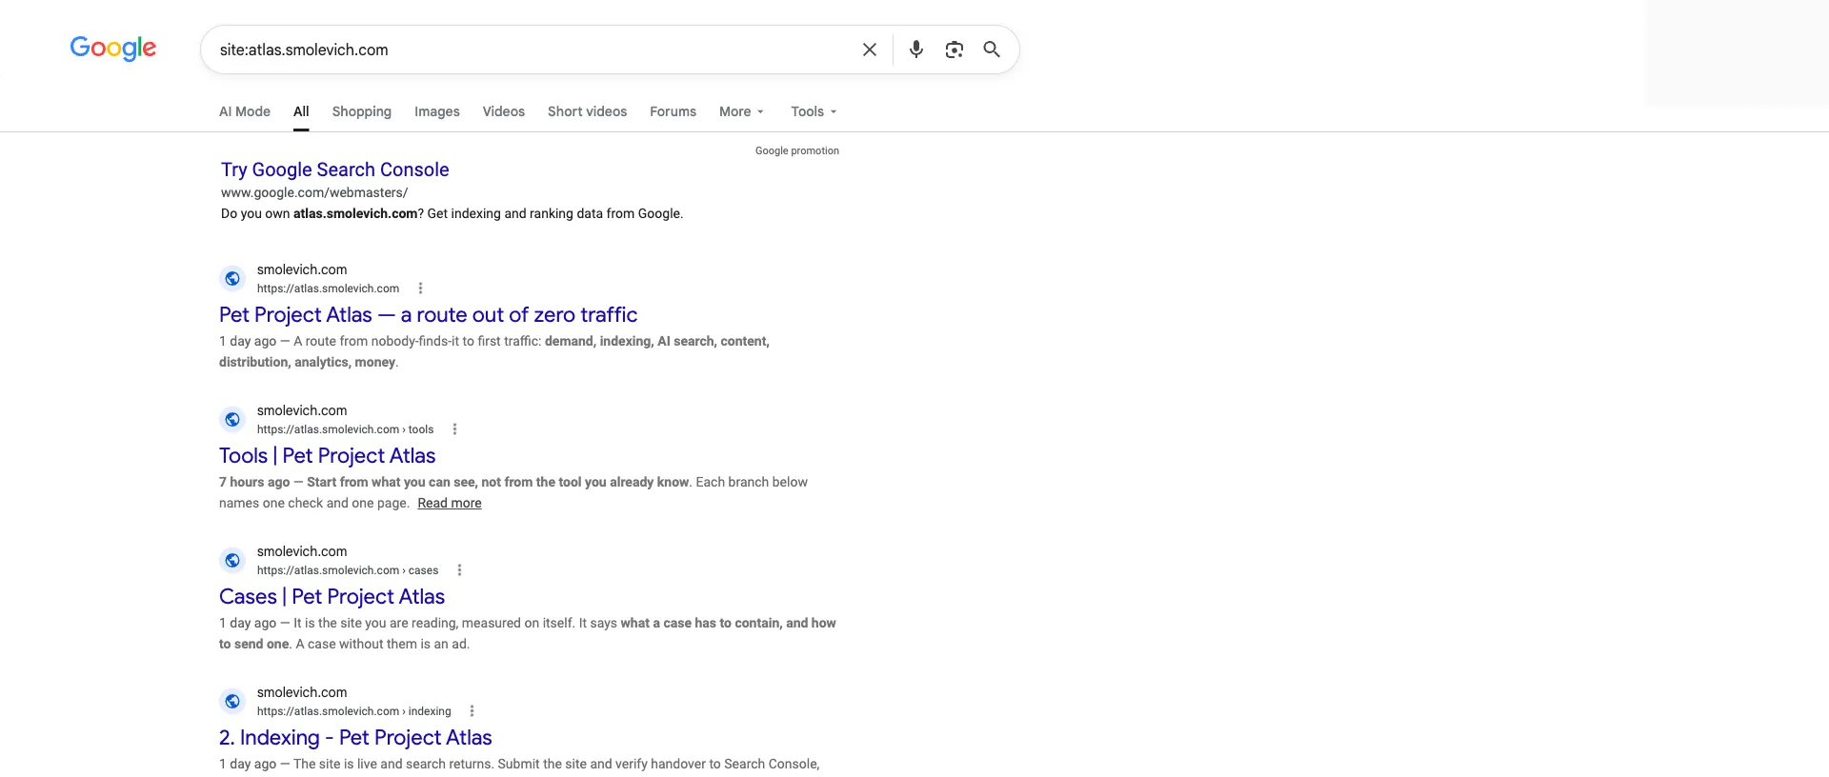Switch to Forums tab

pyautogui.click(x=673, y=111)
